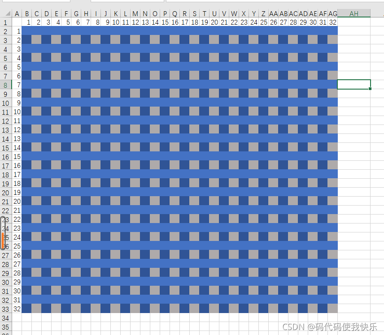The image size is (384, 335).
Task: Select column A header
Action: 17,14
